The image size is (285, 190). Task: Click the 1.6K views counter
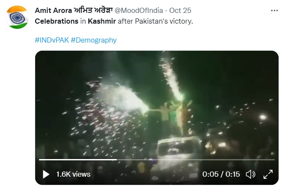click(x=73, y=175)
